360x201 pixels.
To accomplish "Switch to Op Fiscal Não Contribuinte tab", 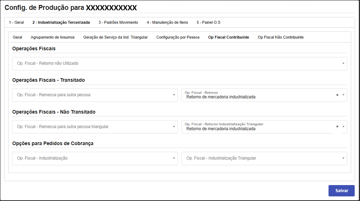I will click(x=280, y=37).
